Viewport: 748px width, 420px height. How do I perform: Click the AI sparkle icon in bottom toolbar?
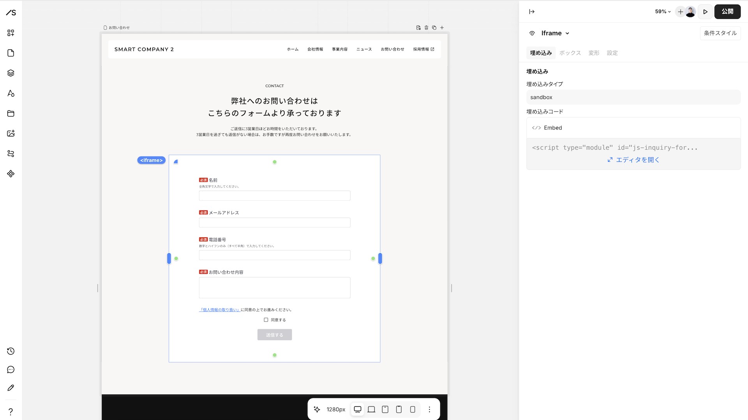pos(317,409)
